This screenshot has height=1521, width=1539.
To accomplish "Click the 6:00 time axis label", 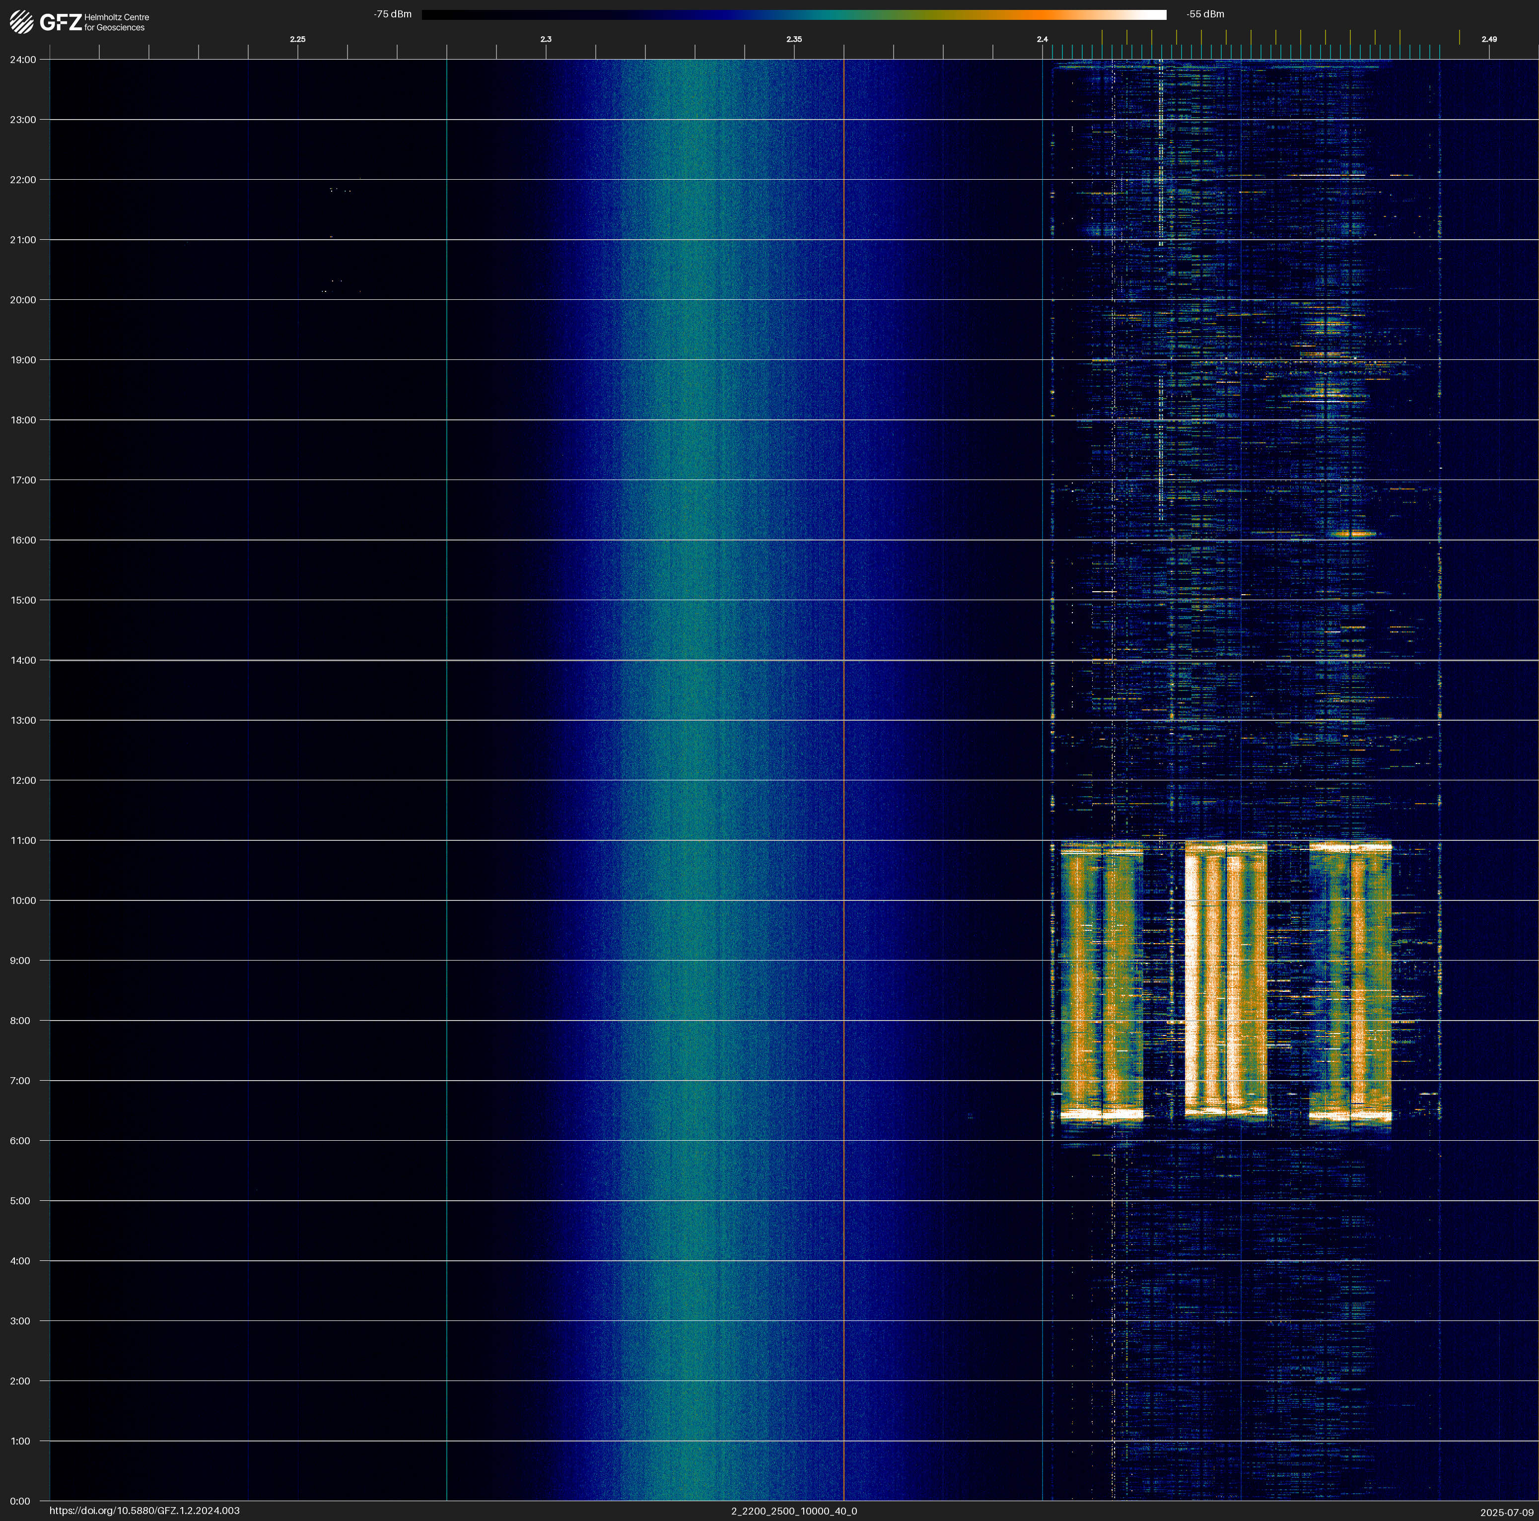I will point(21,1141).
